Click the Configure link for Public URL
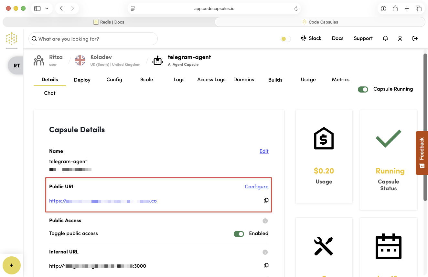Screen dimensions: 428x277 tap(256, 187)
